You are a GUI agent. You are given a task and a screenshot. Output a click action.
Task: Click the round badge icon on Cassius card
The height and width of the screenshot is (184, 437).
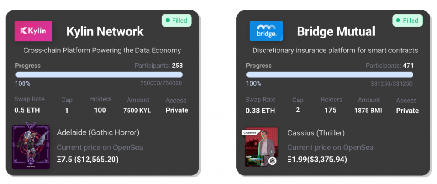click(x=272, y=161)
